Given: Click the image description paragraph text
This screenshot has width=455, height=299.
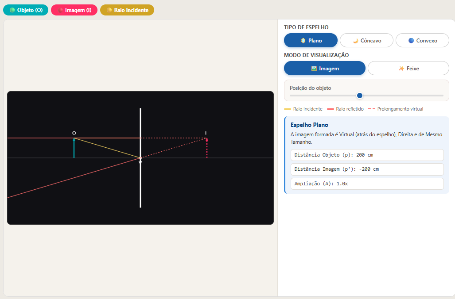Looking at the screenshot, I should [366, 138].
